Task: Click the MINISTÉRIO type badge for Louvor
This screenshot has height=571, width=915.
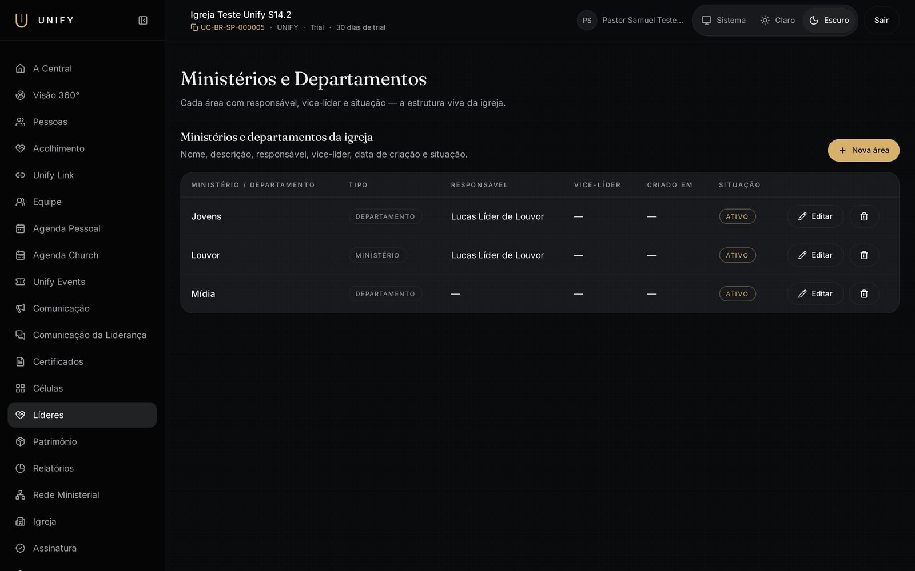Action: point(377,255)
